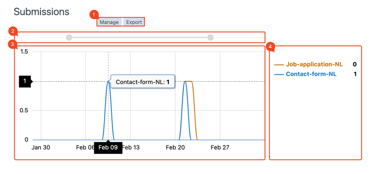375x174 pixels.
Task: Click the black y-axis value marker 1
Action: tap(25, 81)
